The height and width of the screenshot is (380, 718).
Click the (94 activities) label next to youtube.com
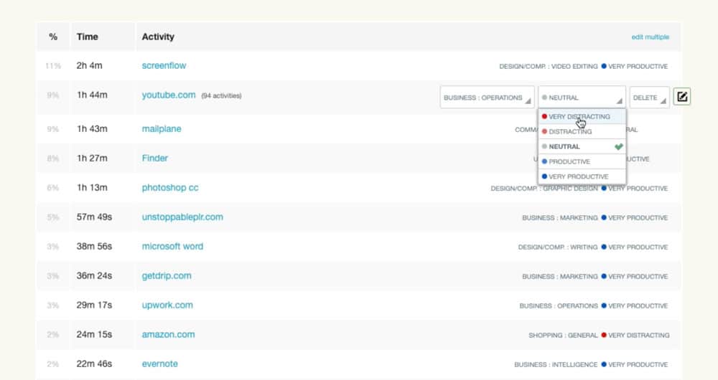pos(221,95)
